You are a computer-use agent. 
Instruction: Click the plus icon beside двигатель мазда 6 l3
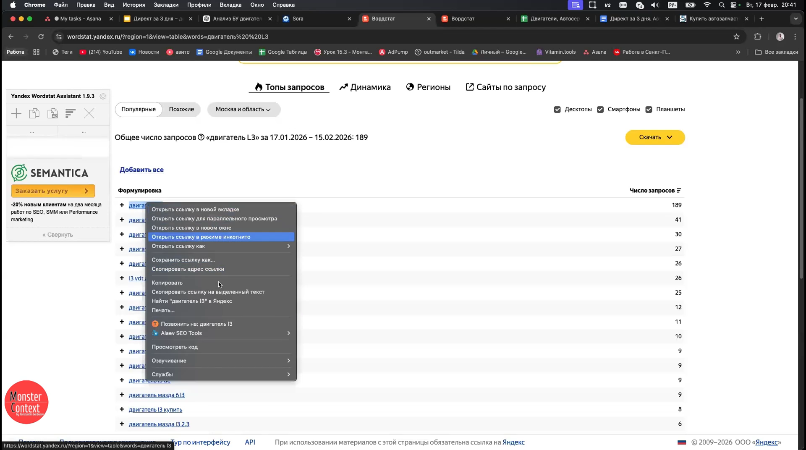tap(122, 395)
